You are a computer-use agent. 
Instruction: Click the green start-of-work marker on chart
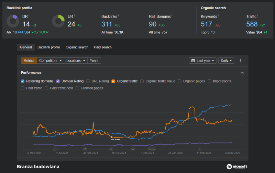(111, 137)
